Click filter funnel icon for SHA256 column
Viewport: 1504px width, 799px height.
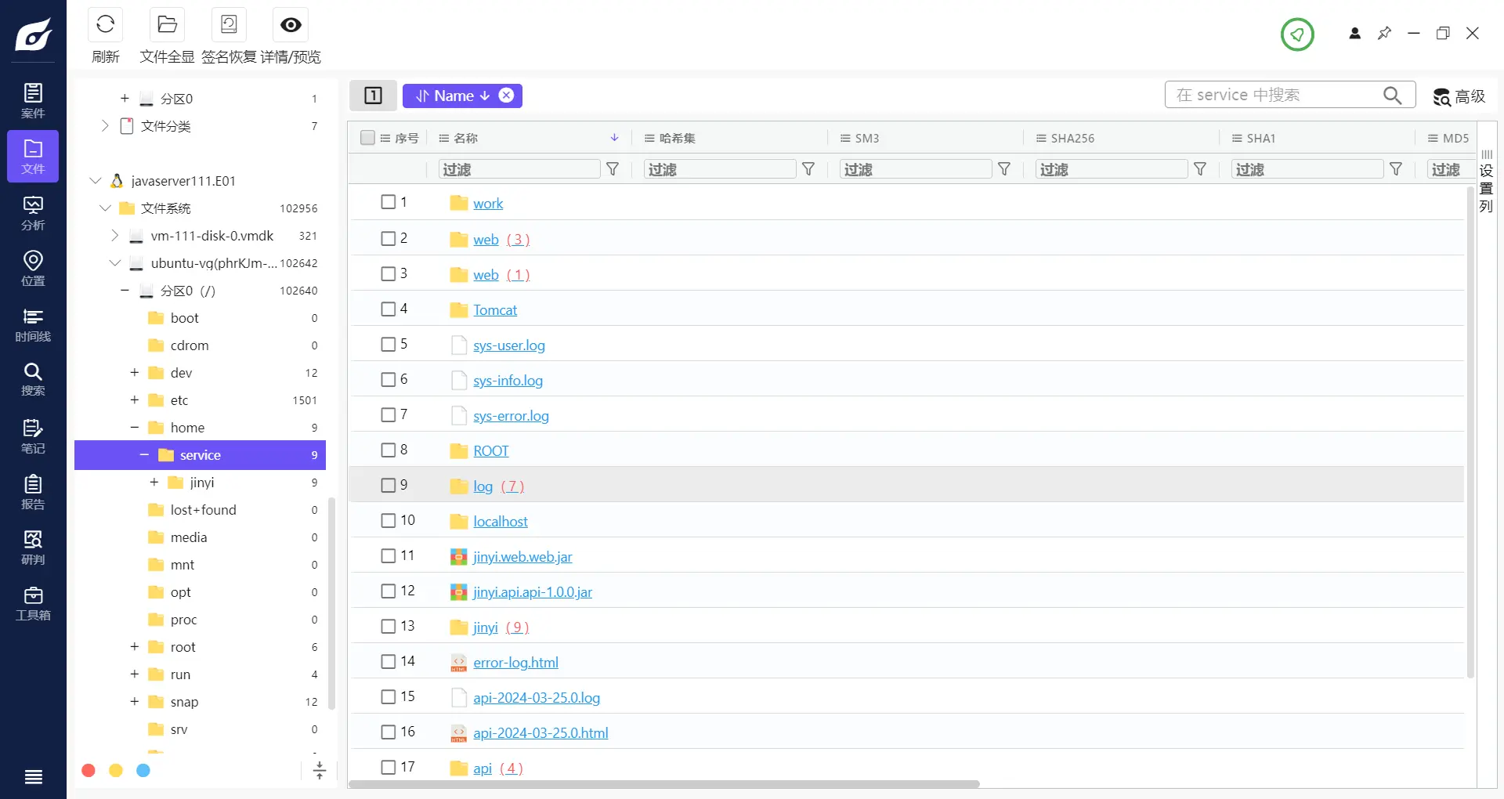(x=1200, y=169)
